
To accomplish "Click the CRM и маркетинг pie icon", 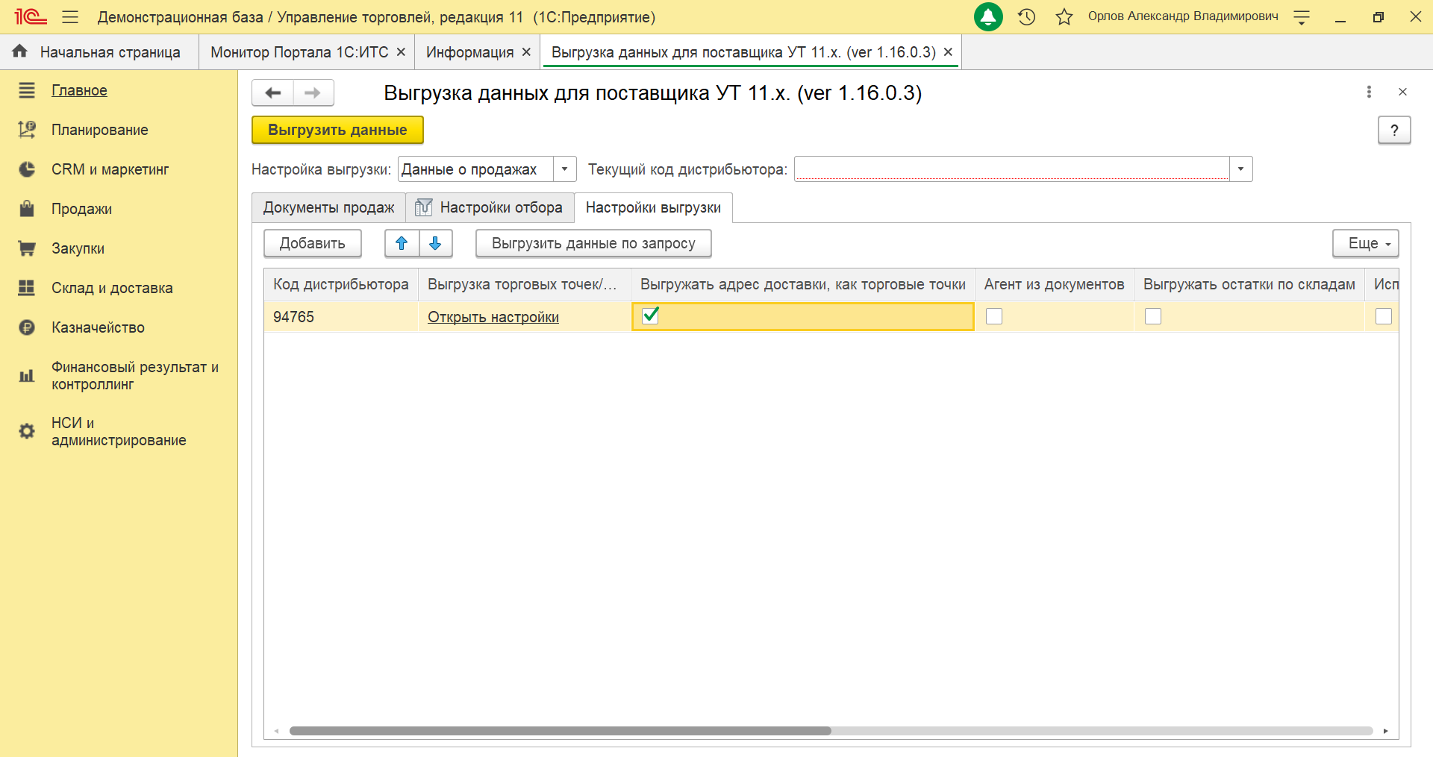I will click(27, 169).
